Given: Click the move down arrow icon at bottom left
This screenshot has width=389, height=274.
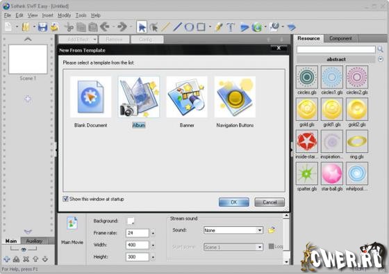Looking at the screenshot, I should click(45, 259).
